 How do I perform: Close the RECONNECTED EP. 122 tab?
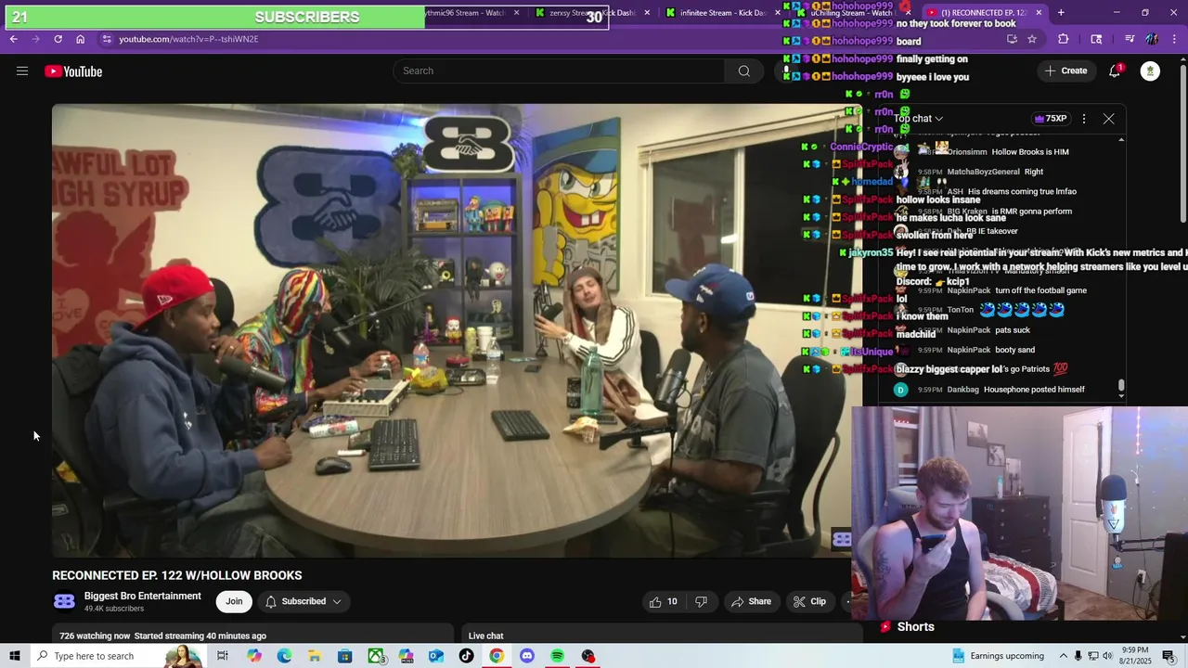pos(1039,13)
